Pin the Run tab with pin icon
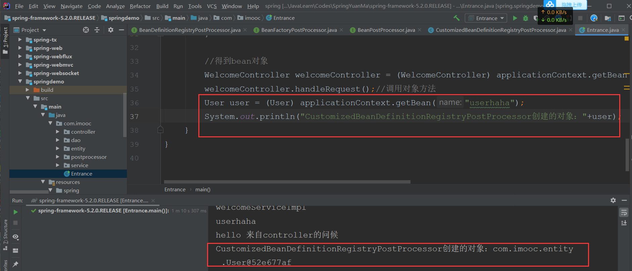This screenshot has height=271, width=632. point(15,264)
